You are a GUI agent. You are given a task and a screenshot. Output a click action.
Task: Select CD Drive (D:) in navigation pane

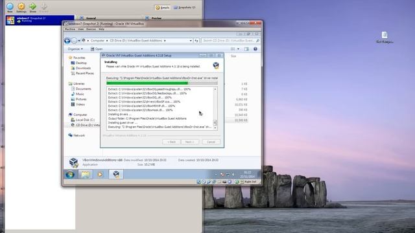point(86,125)
